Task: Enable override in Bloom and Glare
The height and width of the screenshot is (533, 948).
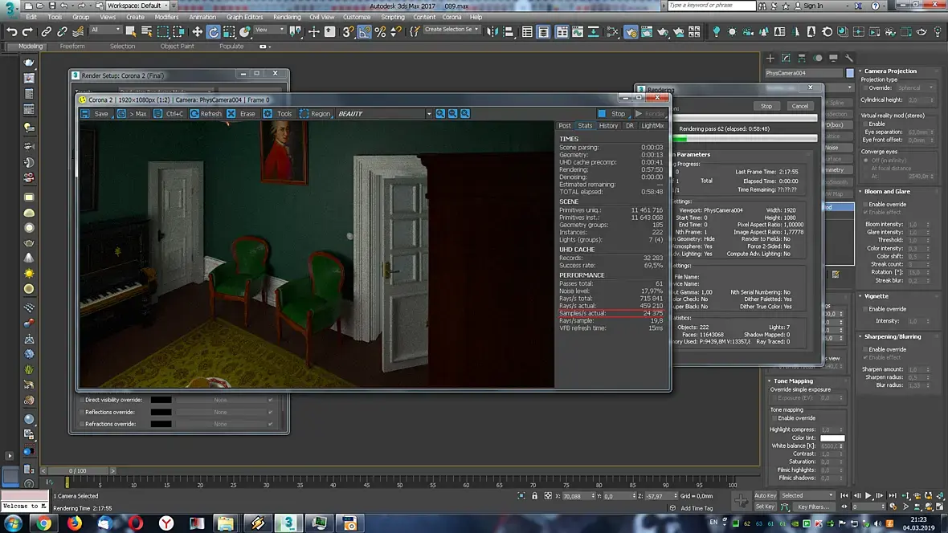Action: coord(864,205)
